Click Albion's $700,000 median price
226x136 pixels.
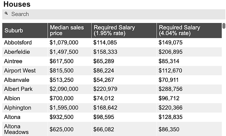click(62, 98)
